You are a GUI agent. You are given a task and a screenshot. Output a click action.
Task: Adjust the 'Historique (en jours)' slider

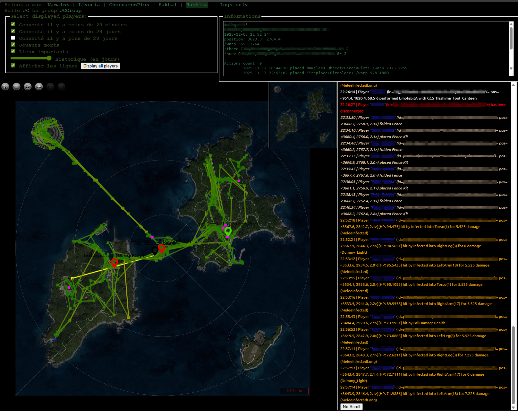click(x=49, y=58)
